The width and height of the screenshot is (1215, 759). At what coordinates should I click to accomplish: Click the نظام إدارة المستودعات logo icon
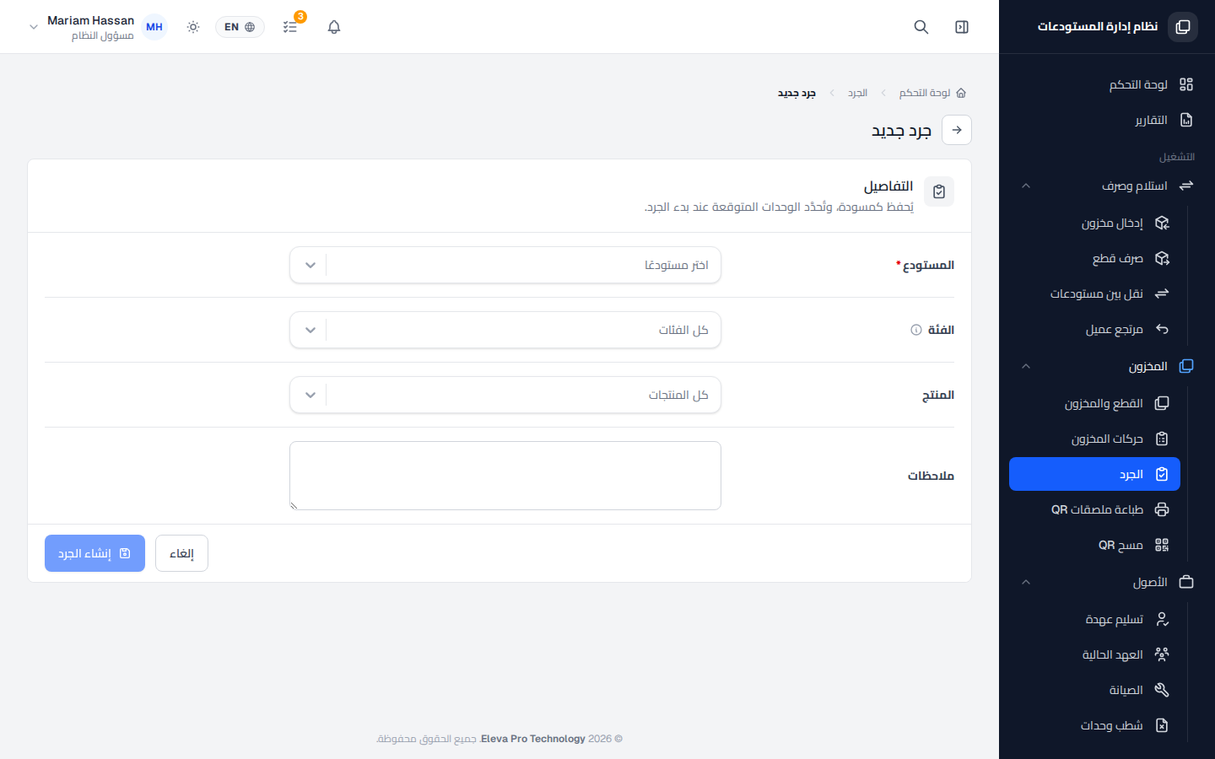tap(1183, 27)
